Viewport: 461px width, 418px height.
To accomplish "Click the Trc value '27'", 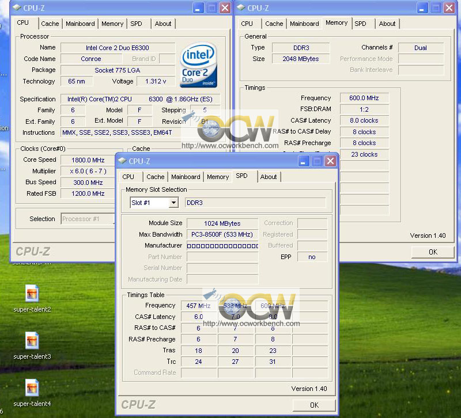I will [x=236, y=362].
